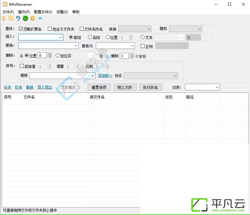Open the 预设 dropdown
The width and height of the screenshot is (250, 215).
click(x=151, y=76)
